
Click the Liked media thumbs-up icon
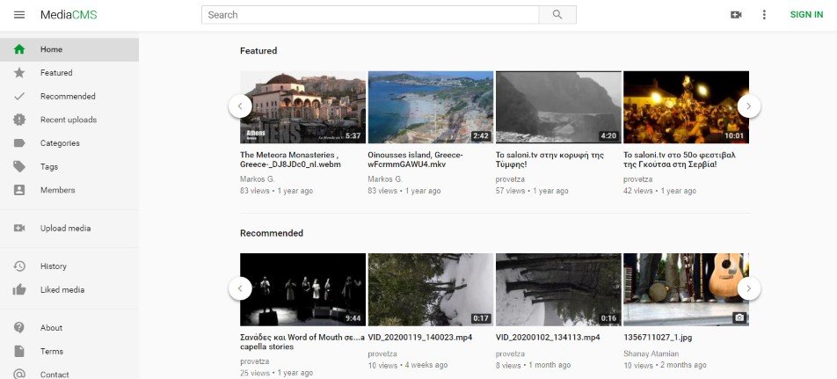(19, 290)
